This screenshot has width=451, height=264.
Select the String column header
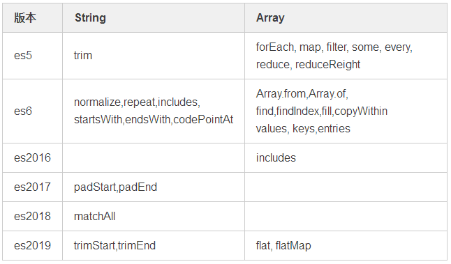coord(90,18)
